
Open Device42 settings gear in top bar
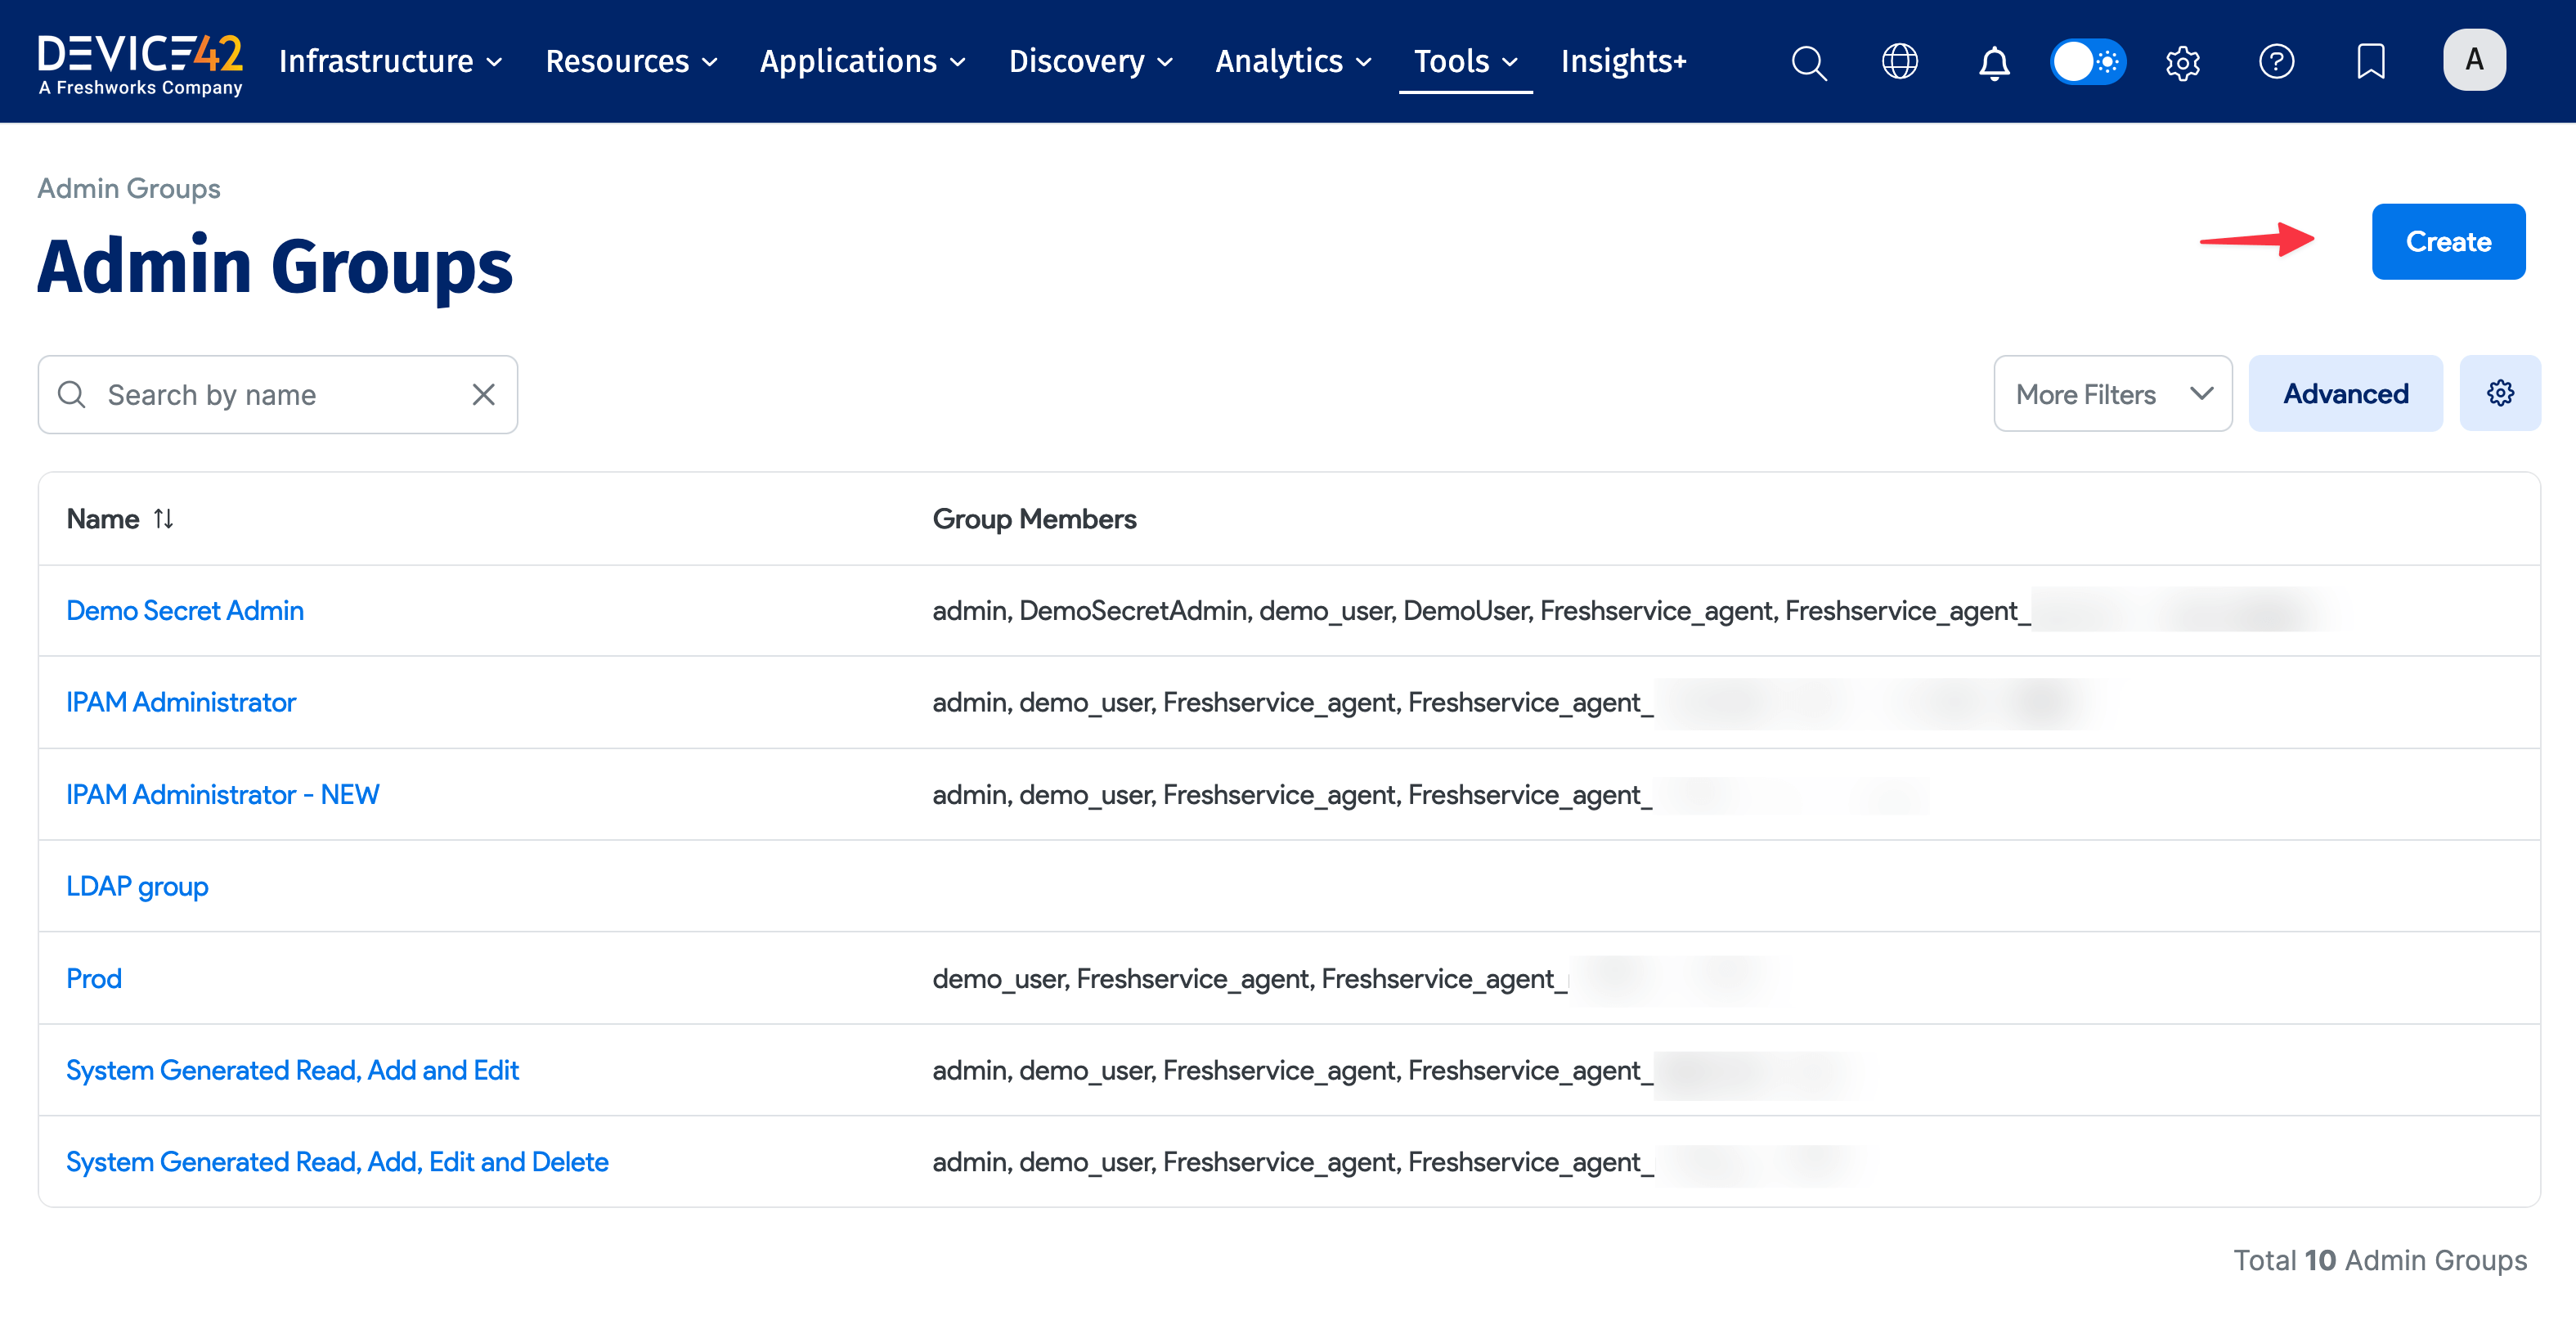2182,62
